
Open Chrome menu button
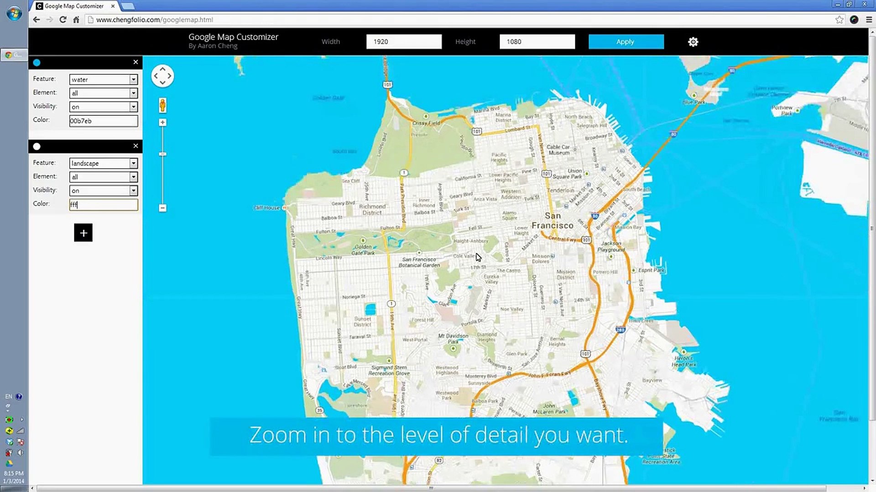869,20
